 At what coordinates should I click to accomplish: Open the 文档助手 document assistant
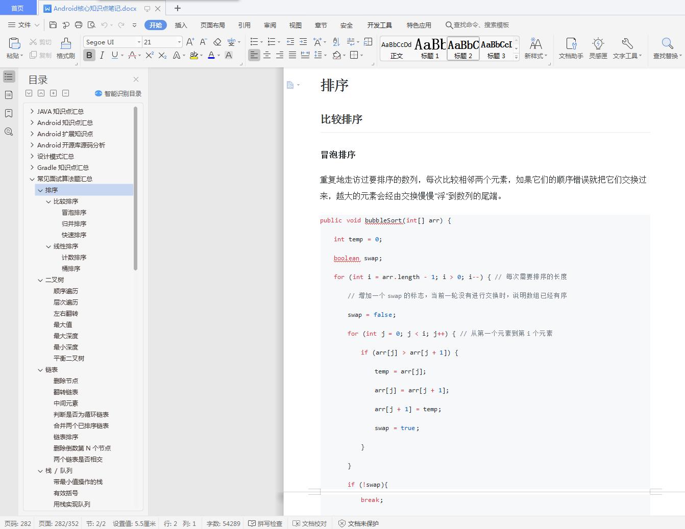(571, 47)
